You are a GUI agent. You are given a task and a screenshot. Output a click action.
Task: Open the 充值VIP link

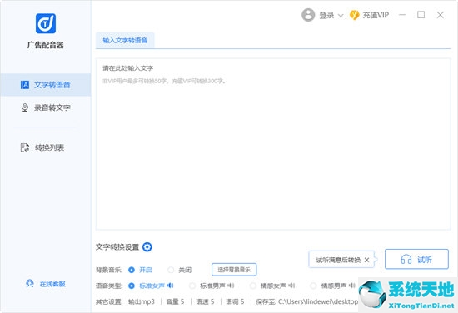point(376,15)
